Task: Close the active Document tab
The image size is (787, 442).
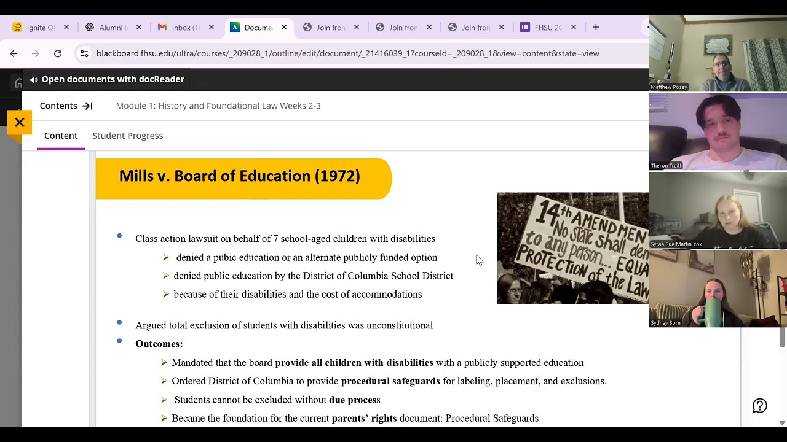Action: [x=284, y=27]
